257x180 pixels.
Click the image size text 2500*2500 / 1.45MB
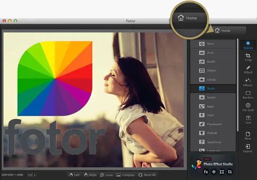click(12, 175)
